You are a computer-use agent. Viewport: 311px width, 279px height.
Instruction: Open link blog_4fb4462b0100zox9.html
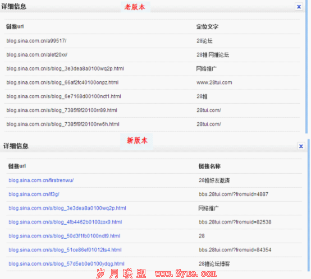tap(65, 222)
